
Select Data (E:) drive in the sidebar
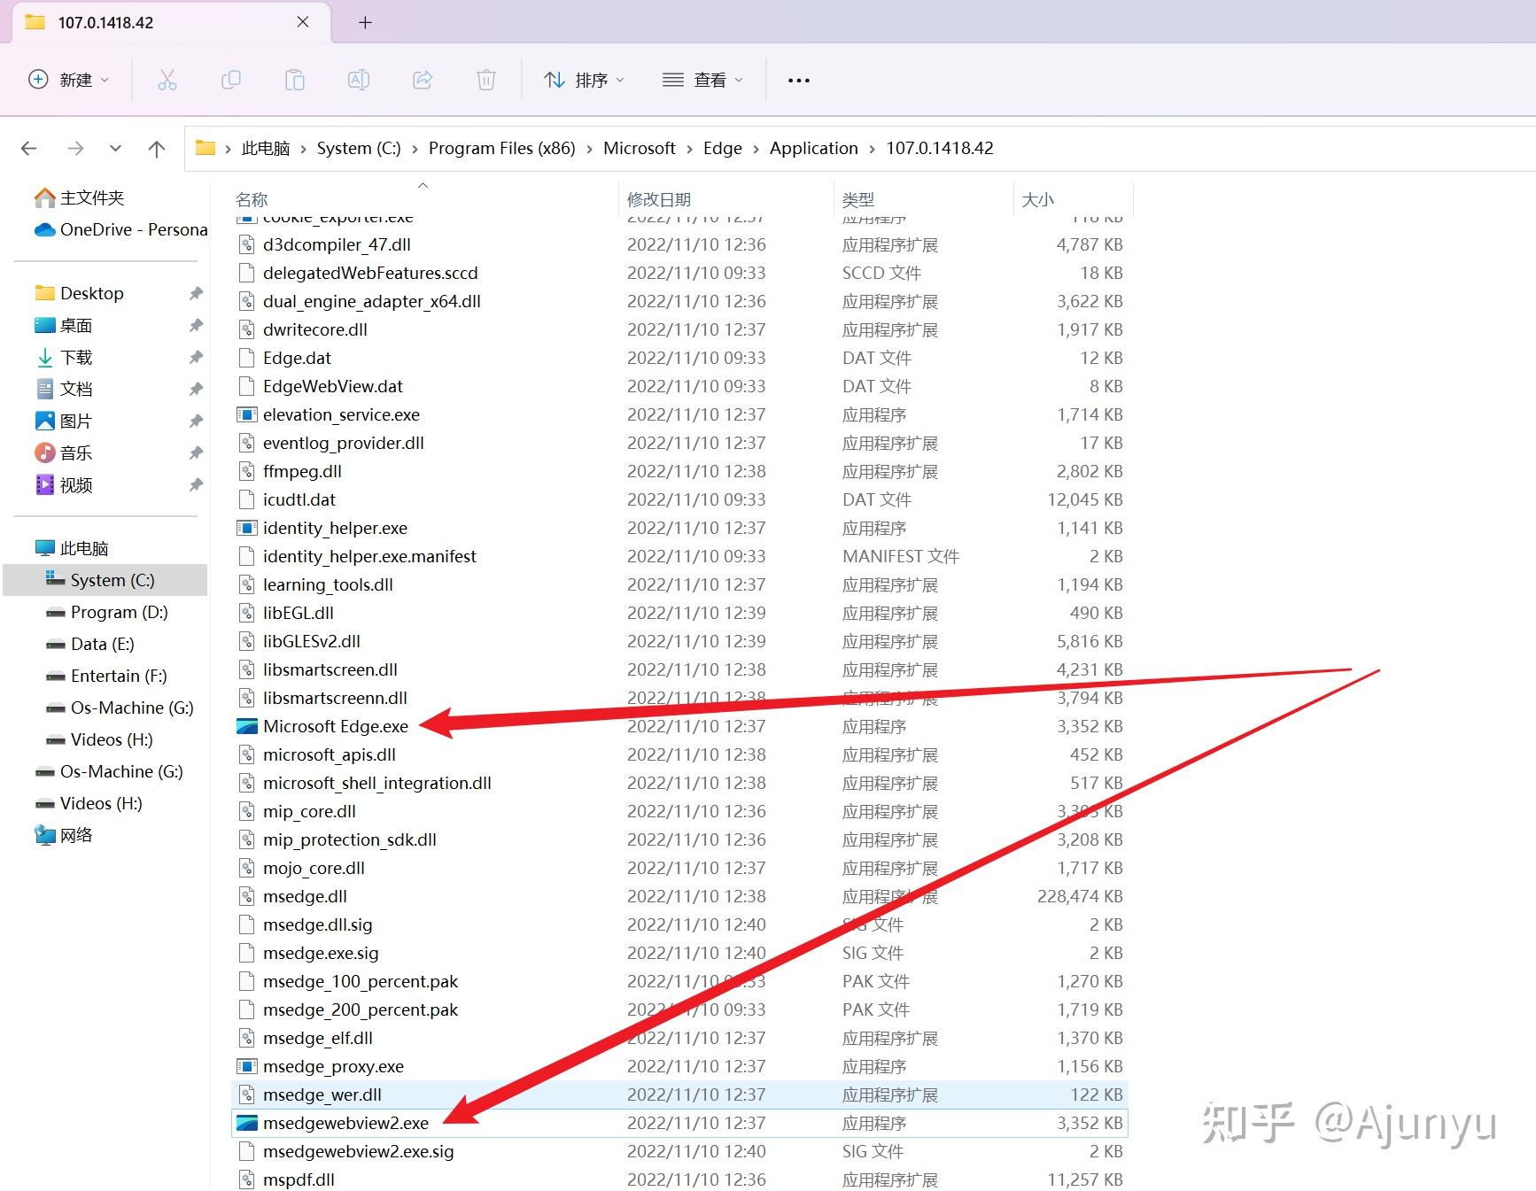tap(89, 644)
